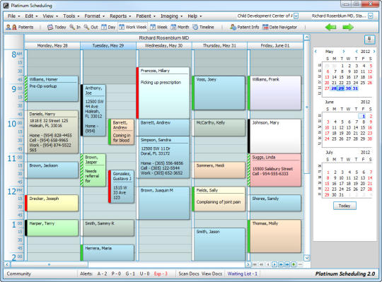
Task: Select the Voss, Joey appointment
Action: (x=219, y=93)
